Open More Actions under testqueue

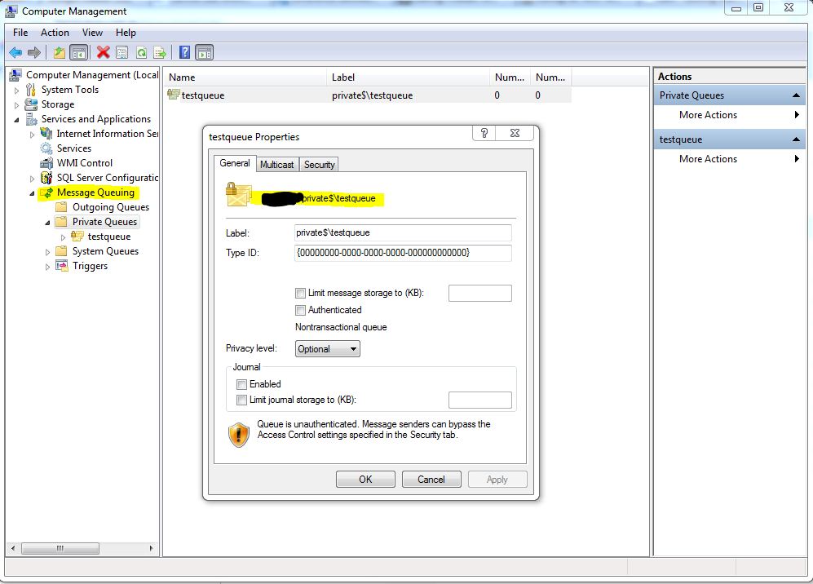[x=731, y=159]
